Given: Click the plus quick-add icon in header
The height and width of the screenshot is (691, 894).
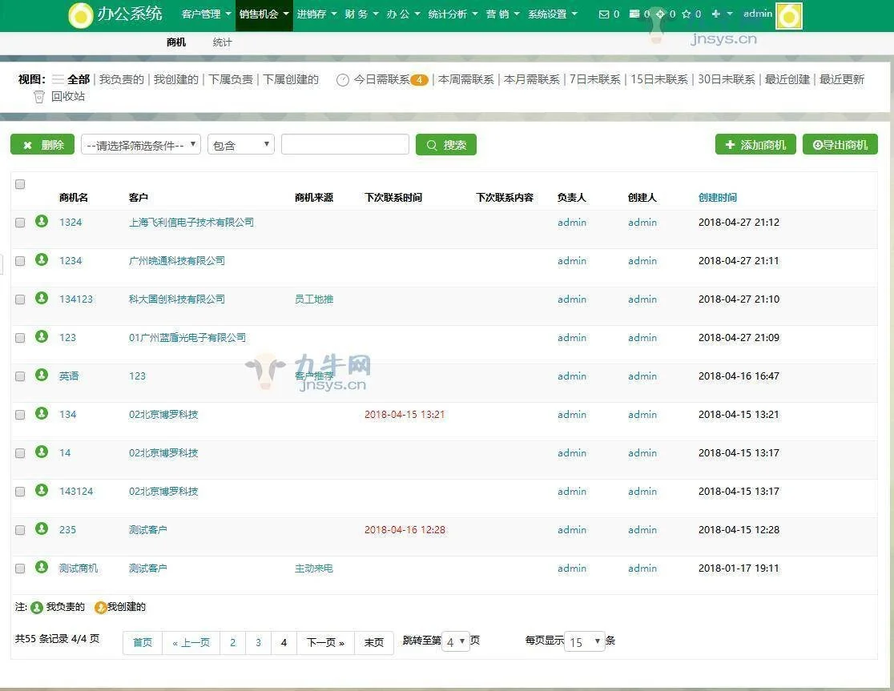Looking at the screenshot, I should 716,14.
